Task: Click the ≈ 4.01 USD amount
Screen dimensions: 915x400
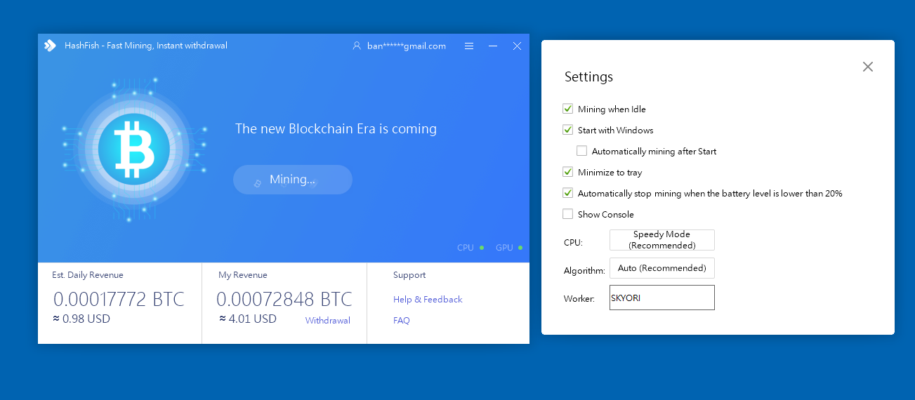Action: (248, 319)
